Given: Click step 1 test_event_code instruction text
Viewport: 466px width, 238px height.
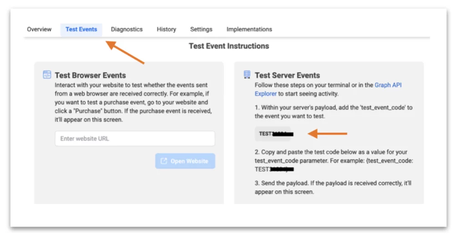Looking at the screenshot, I should 334,112.
